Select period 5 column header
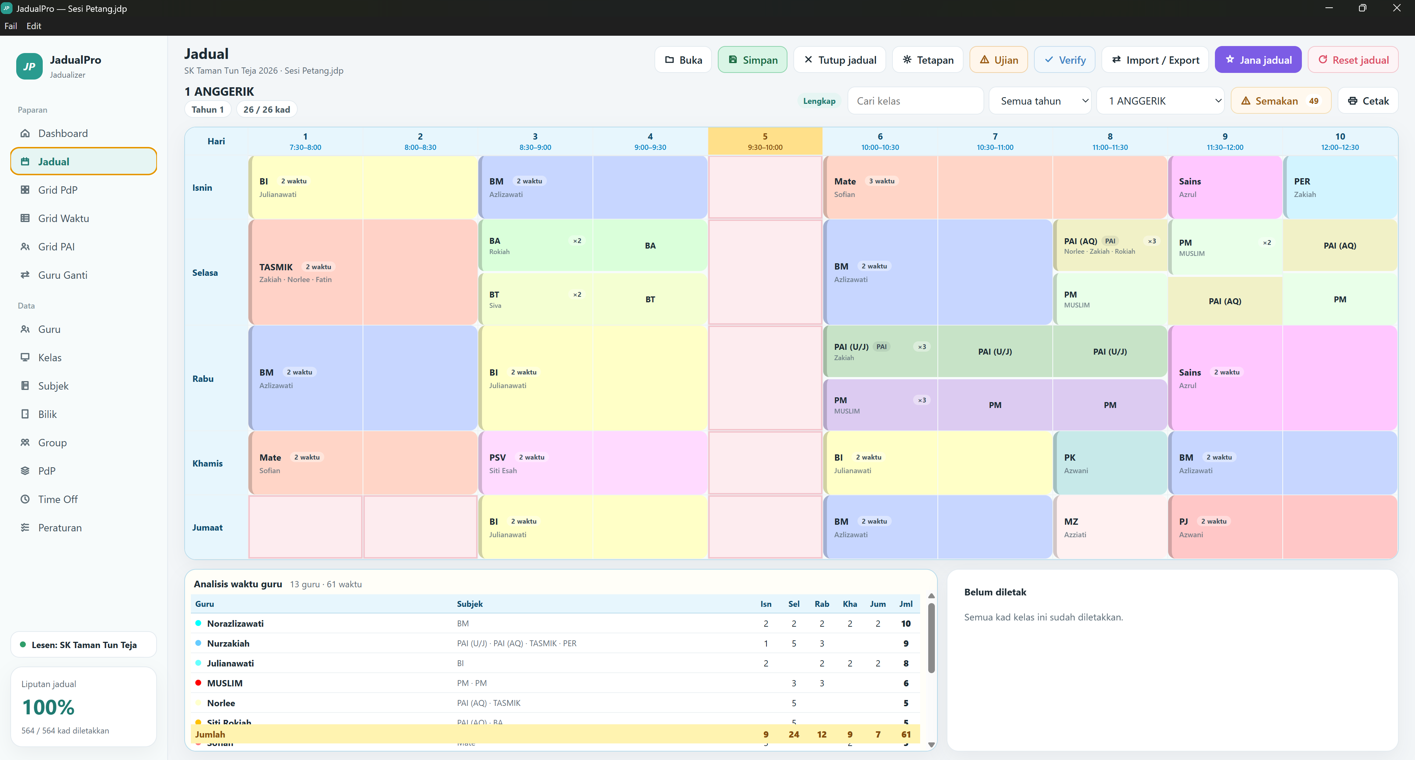Image resolution: width=1415 pixels, height=760 pixels. point(765,141)
